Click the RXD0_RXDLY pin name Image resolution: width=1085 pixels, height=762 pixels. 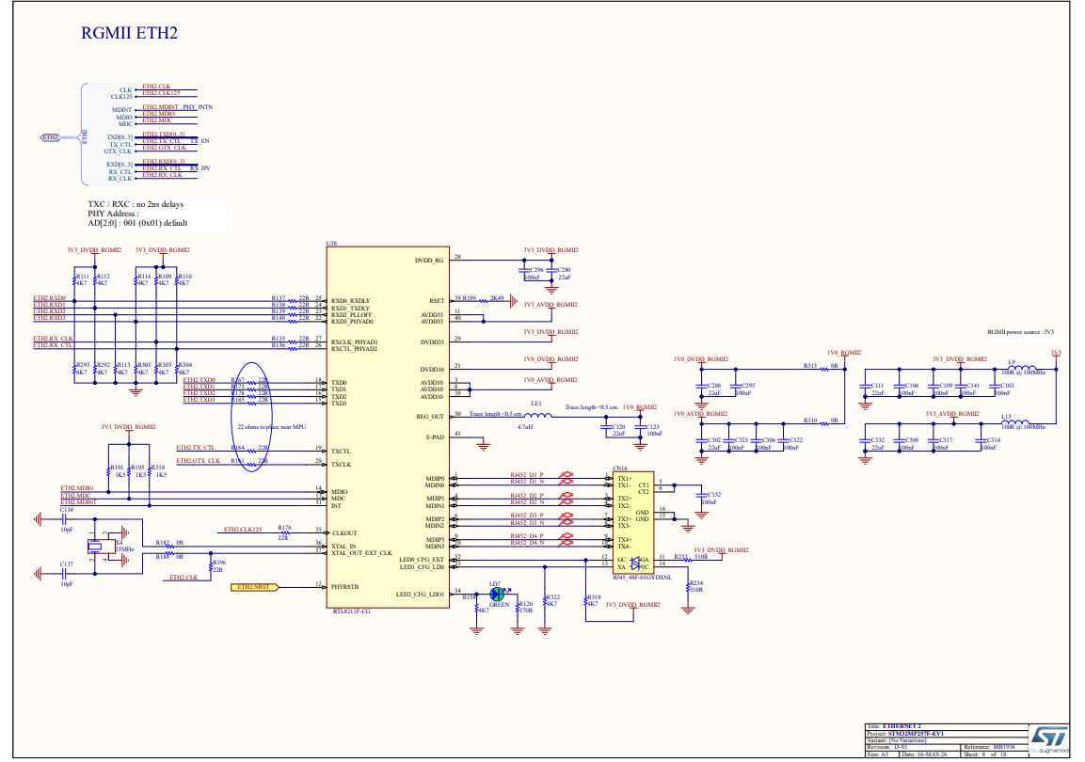tap(350, 301)
